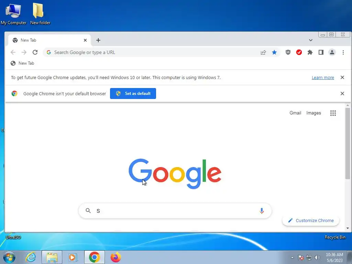Click the Google logo
The image size is (352, 264).
[175, 174]
